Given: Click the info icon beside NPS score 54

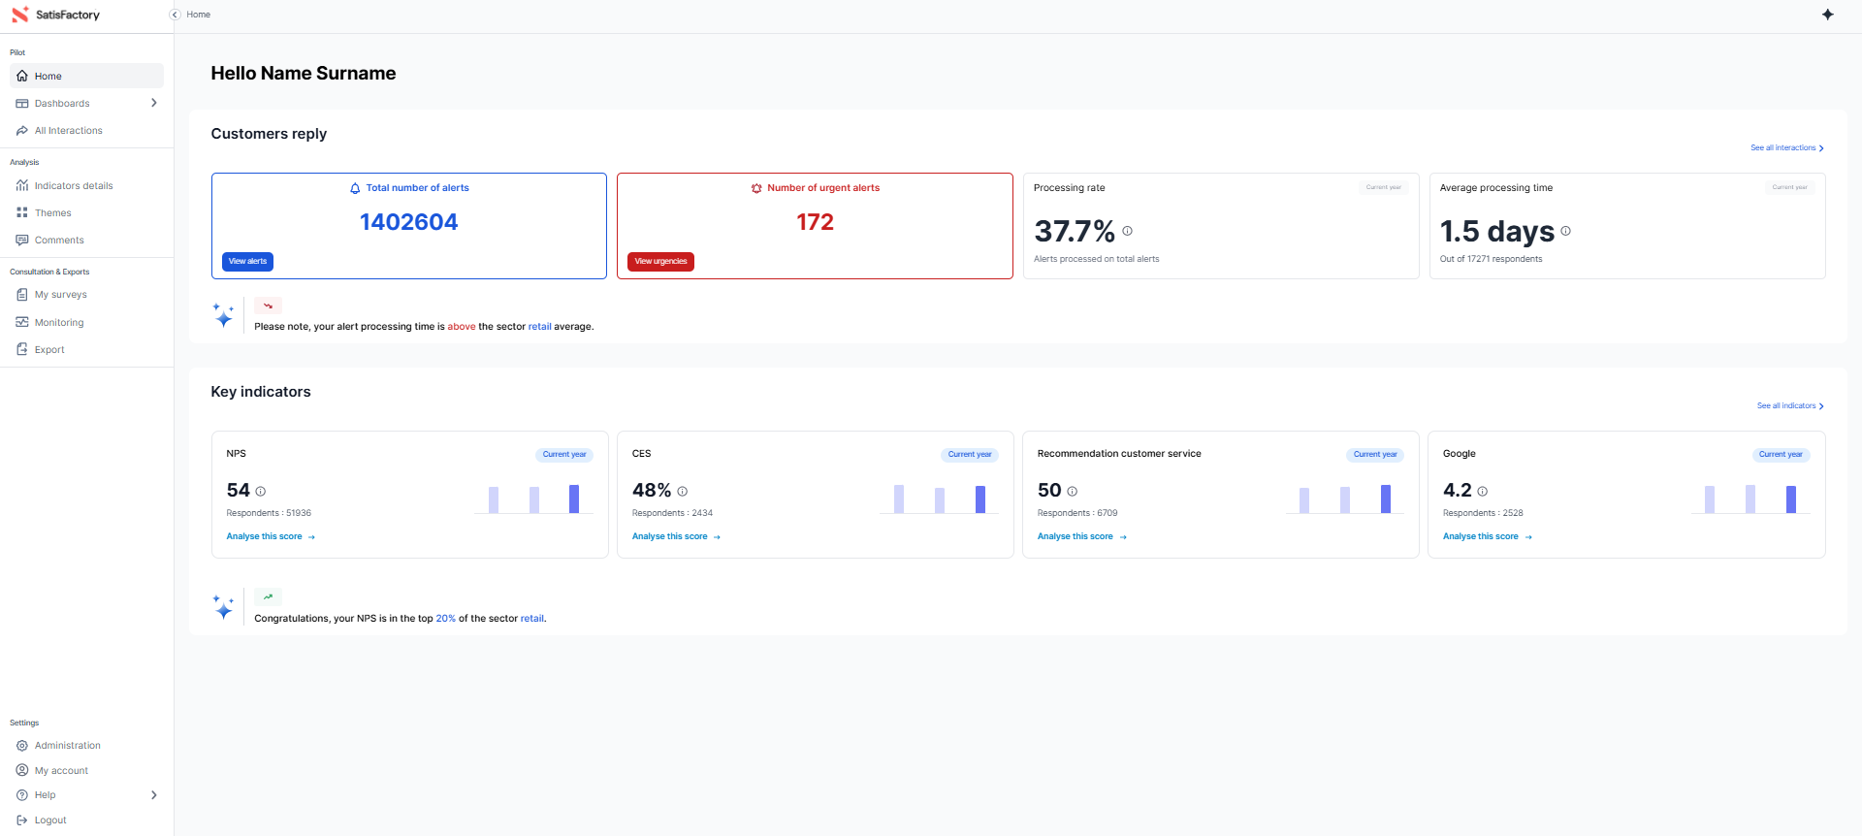Looking at the screenshot, I should [x=260, y=492].
